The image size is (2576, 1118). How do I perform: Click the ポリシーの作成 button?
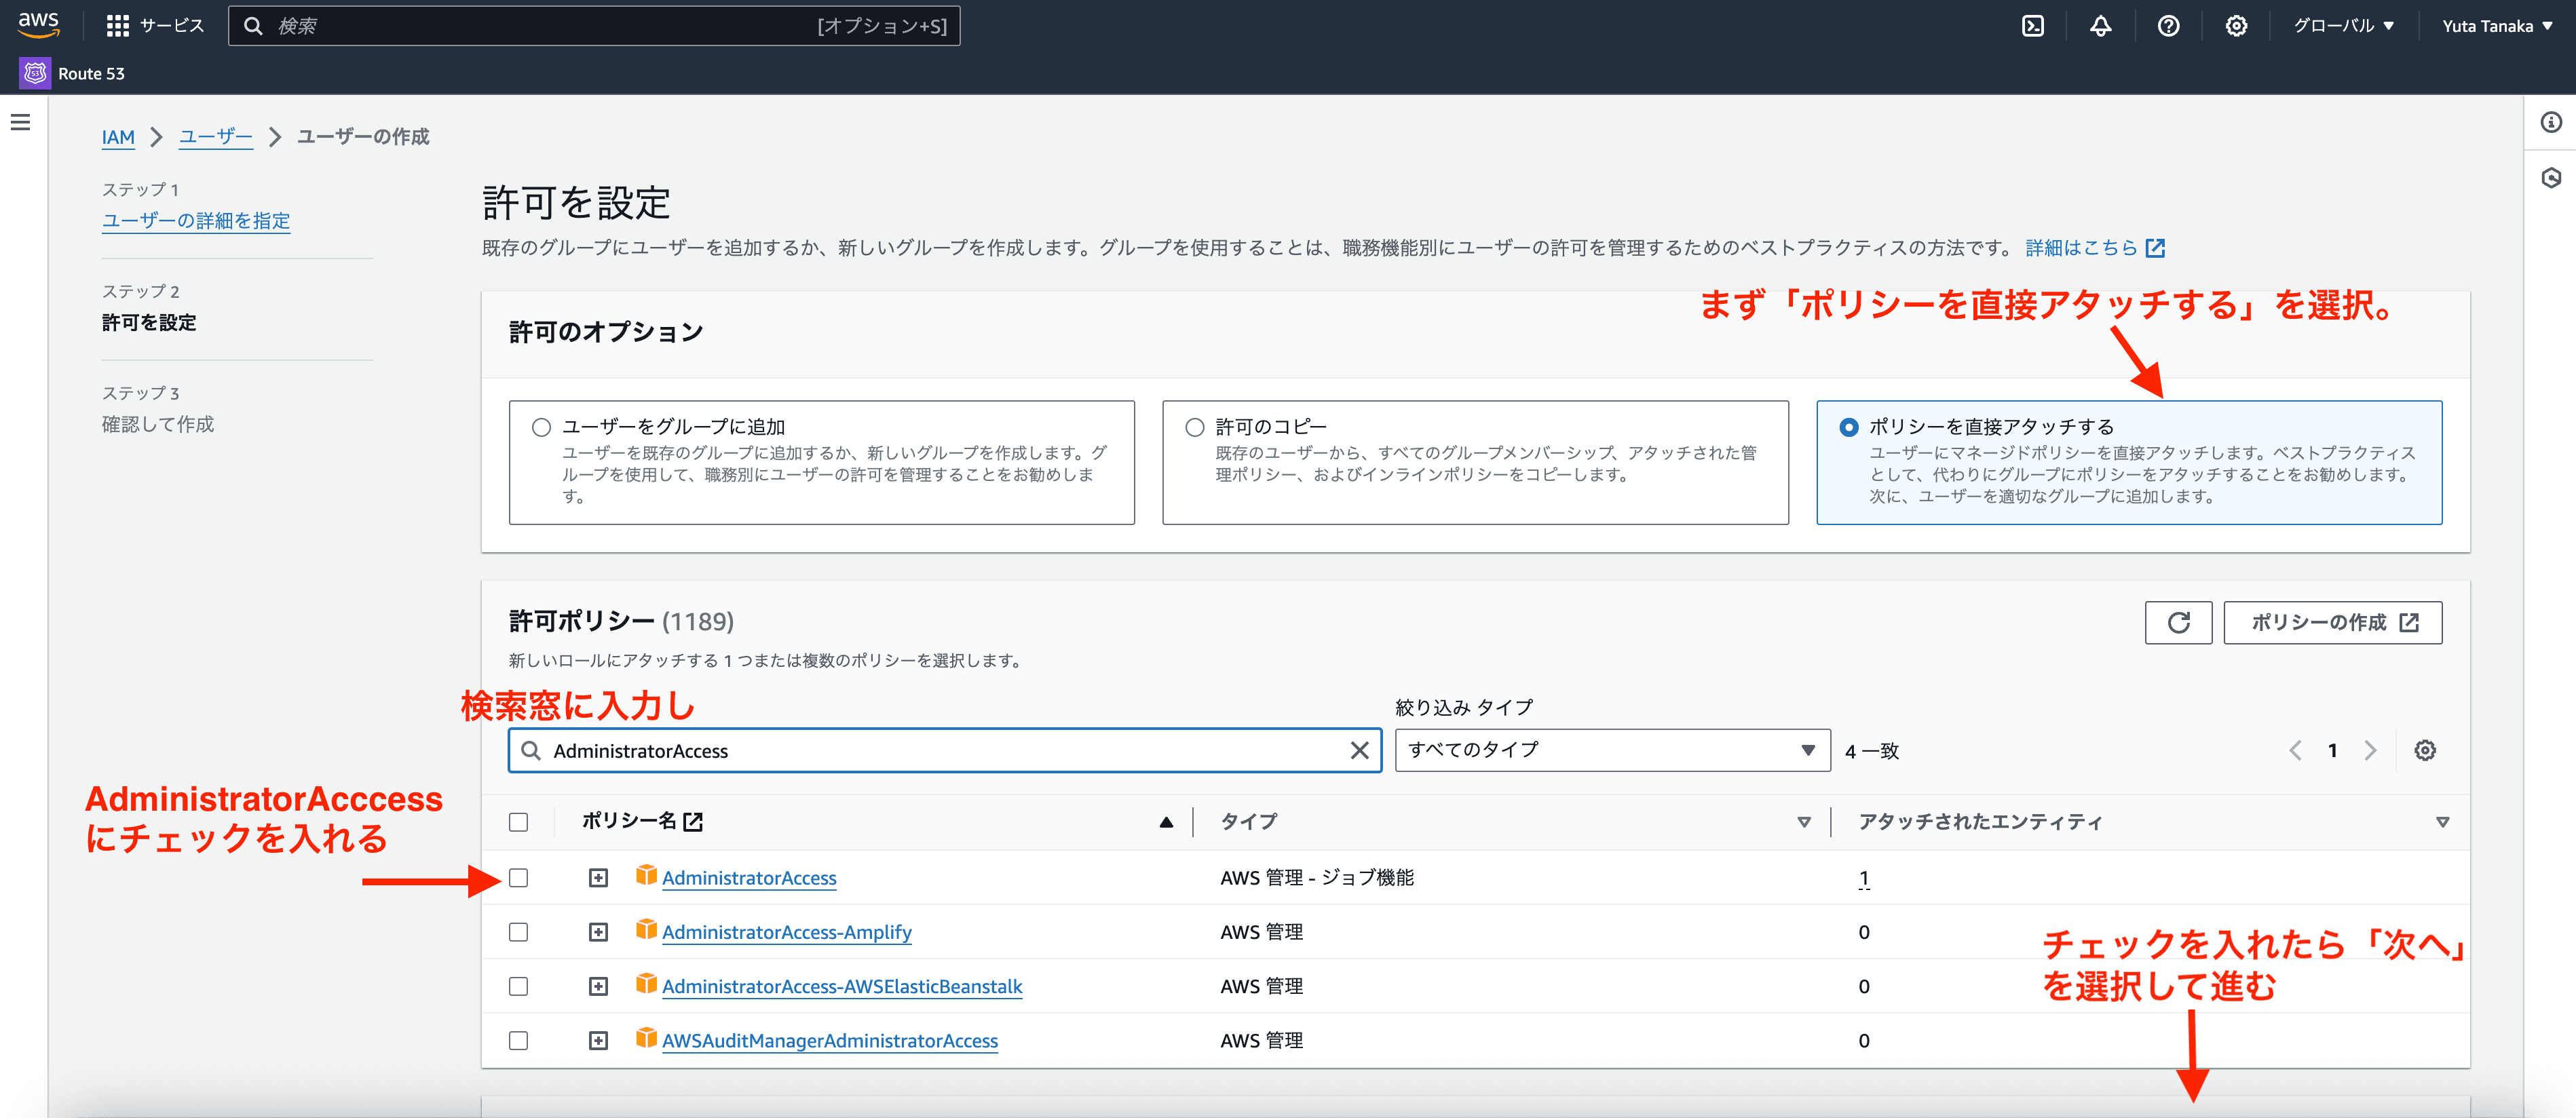(2332, 622)
